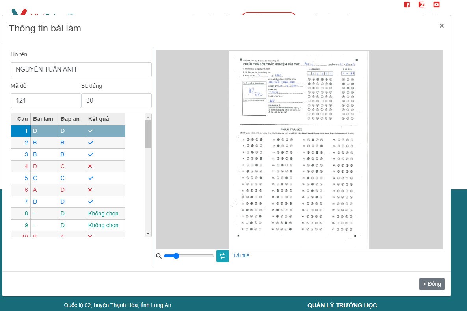Click the 'SL đúng' correct count field

click(x=116, y=101)
